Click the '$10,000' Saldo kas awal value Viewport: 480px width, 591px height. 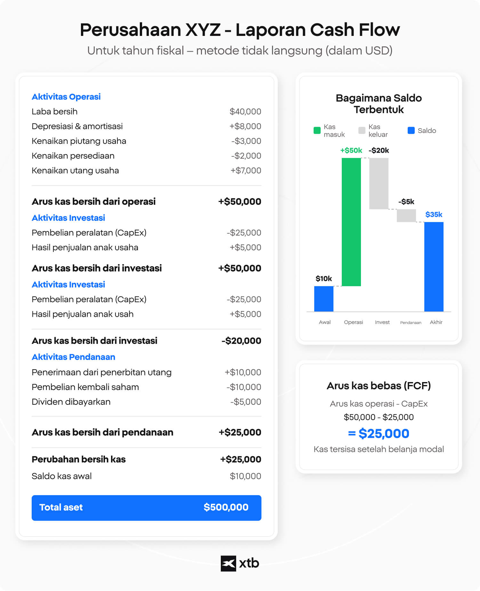pyautogui.click(x=245, y=476)
